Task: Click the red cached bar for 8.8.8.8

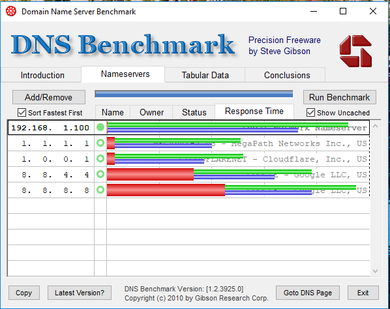Action: pyautogui.click(x=166, y=190)
